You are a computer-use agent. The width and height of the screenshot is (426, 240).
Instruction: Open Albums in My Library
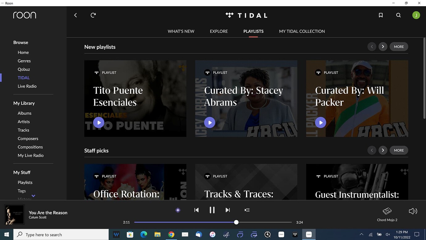pos(24,113)
